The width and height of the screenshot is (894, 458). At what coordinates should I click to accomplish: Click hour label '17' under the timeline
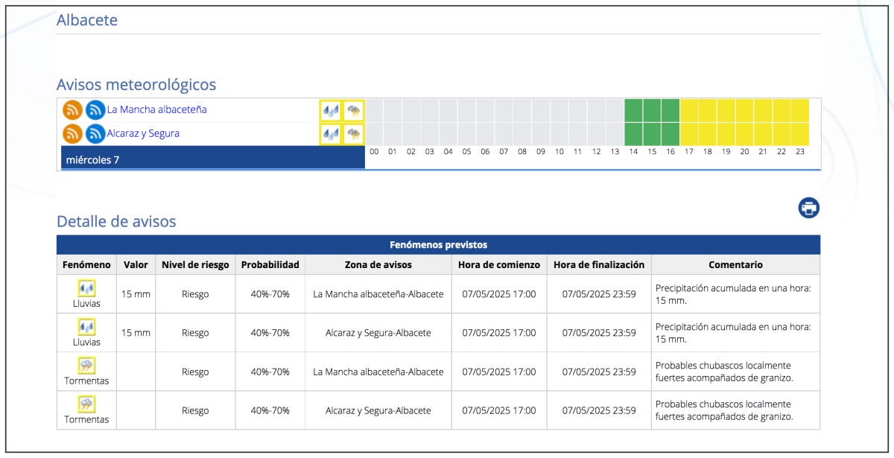click(689, 152)
